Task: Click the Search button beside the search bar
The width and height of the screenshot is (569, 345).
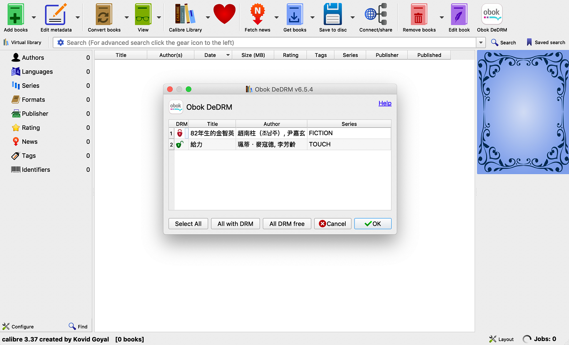Action: pyautogui.click(x=504, y=42)
